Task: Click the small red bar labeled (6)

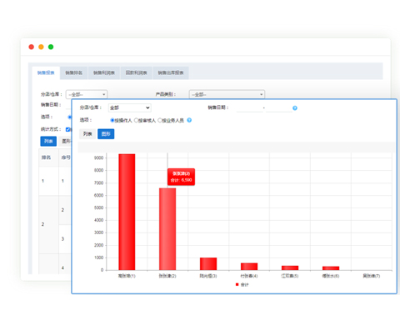Action: [x=331, y=268]
